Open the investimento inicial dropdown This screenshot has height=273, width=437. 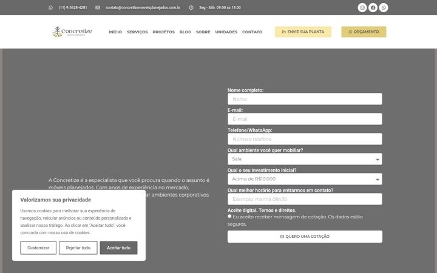pyautogui.click(x=305, y=179)
